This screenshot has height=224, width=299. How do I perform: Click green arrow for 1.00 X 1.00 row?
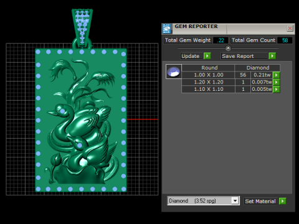(x=276, y=75)
